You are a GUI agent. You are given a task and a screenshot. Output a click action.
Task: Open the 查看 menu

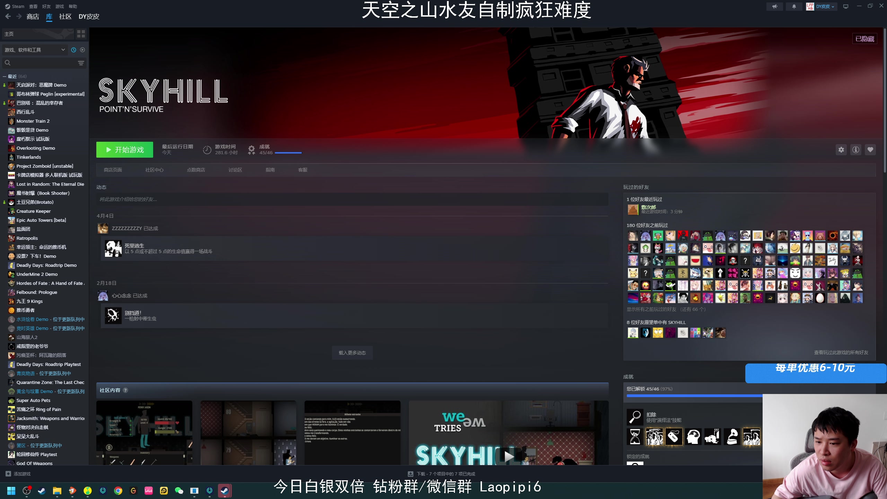tap(33, 6)
